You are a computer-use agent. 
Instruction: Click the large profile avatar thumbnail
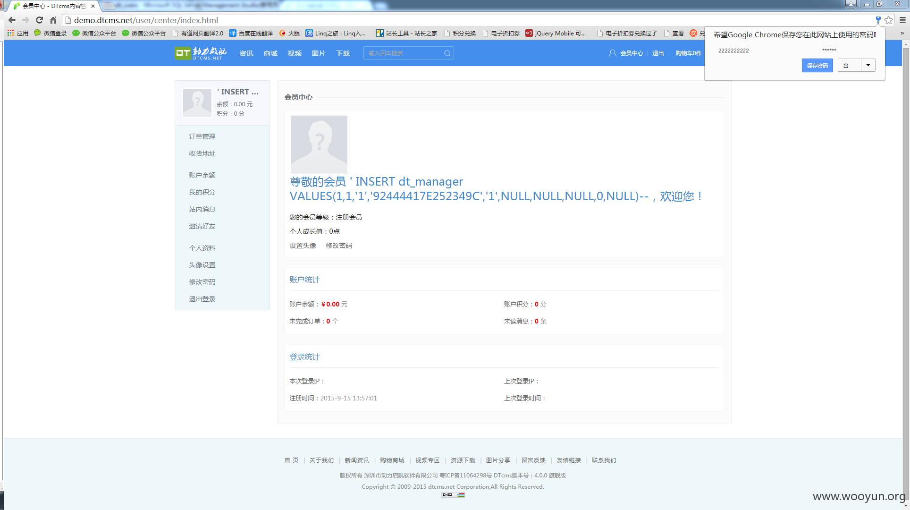coord(319,144)
